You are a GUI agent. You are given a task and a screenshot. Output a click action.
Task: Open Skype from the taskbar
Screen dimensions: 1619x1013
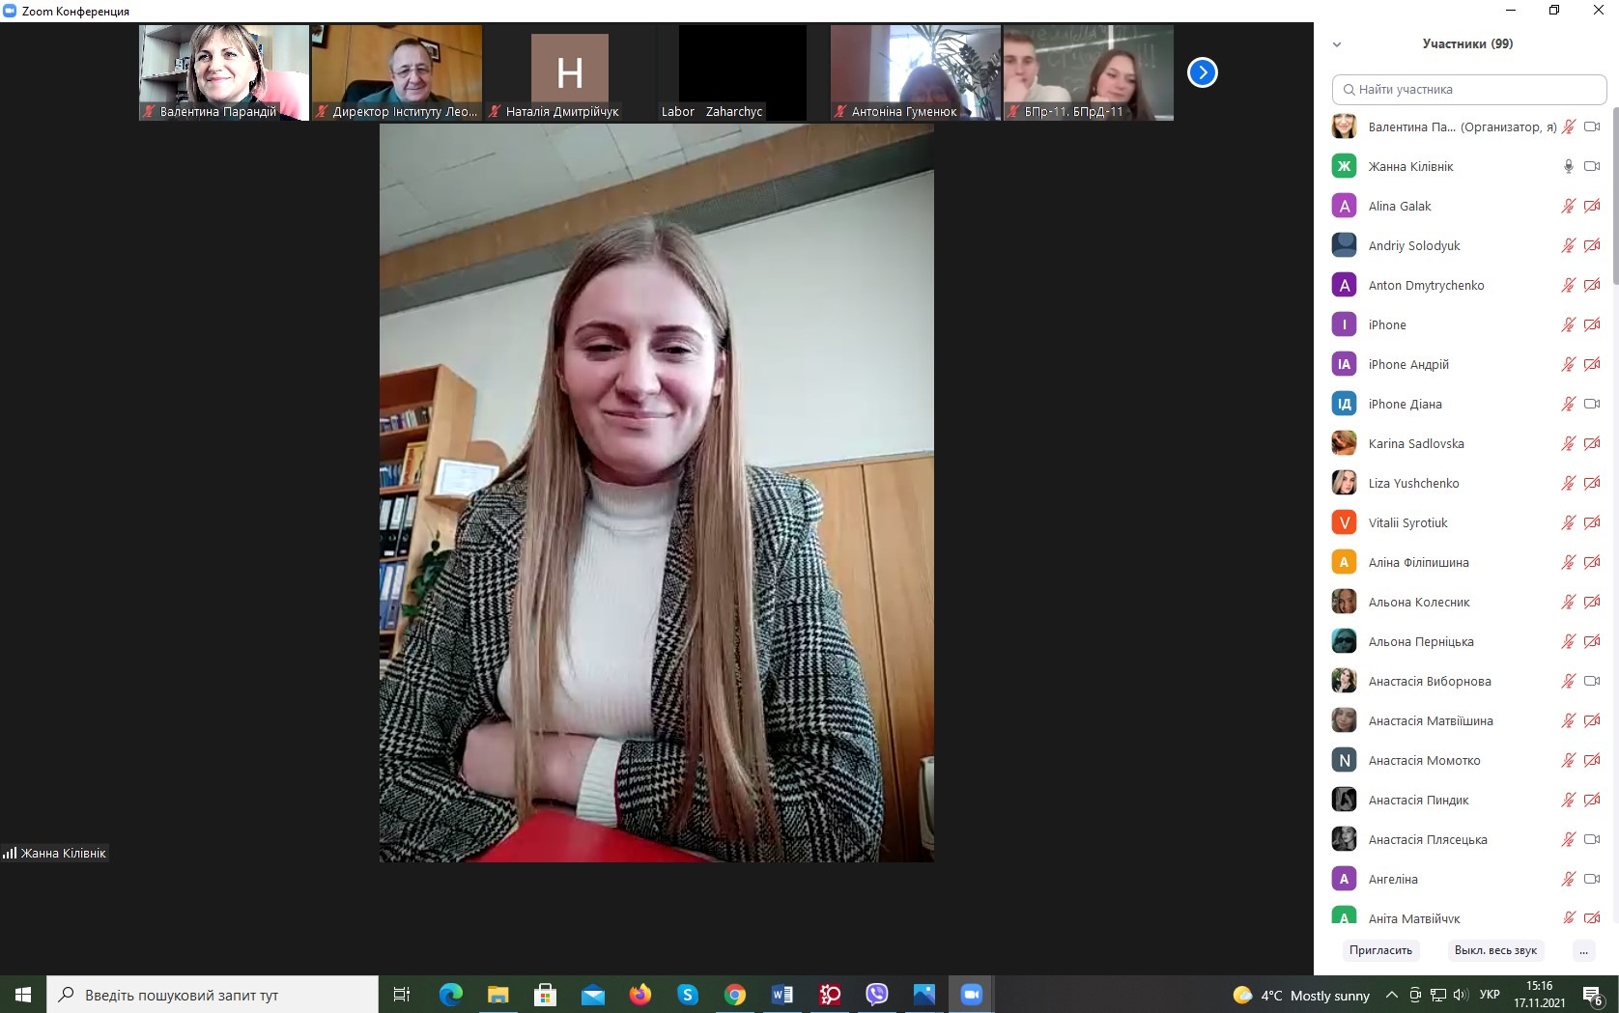tap(687, 995)
